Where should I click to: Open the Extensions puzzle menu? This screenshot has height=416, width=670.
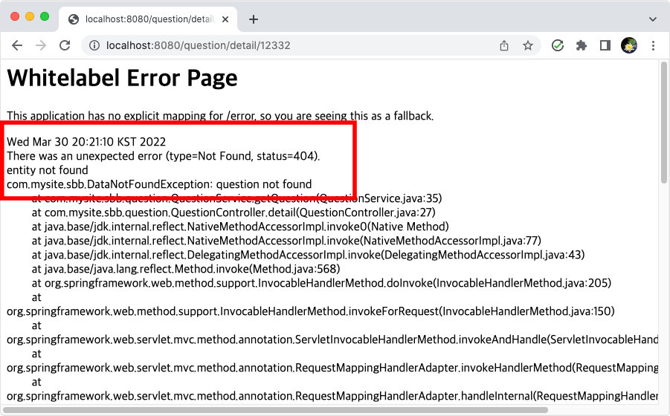coord(581,45)
